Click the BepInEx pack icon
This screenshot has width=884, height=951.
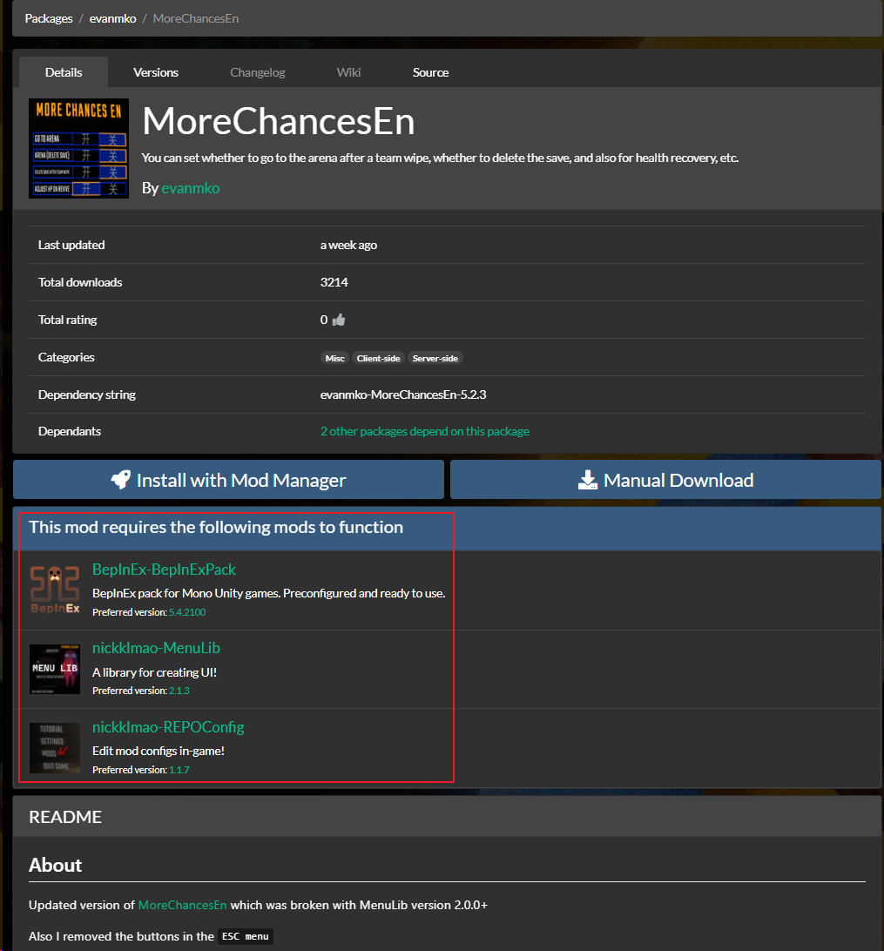click(55, 590)
